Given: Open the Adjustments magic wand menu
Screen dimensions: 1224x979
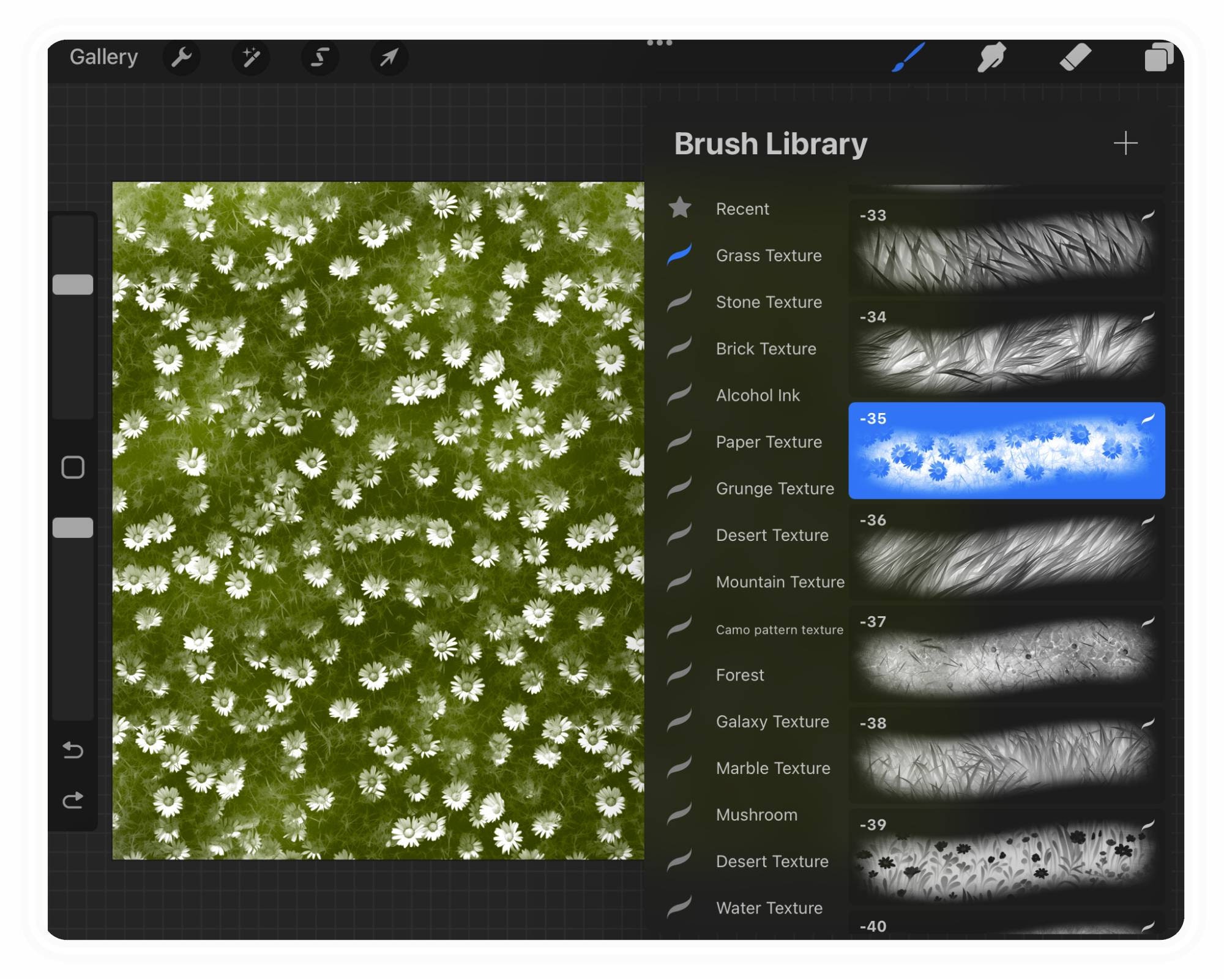Looking at the screenshot, I should tap(251, 58).
